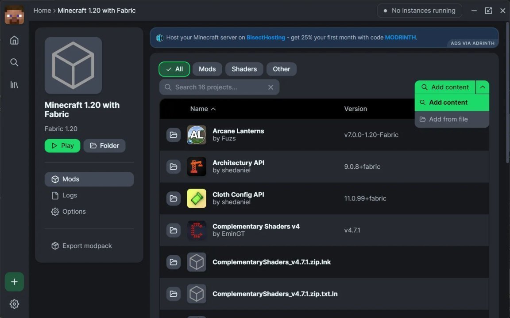Image resolution: width=510 pixels, height=318 pixels.
Task: Open the folder icon beside Arcane Lanterns
Action: pyautogui.click(x=173, y=135)
